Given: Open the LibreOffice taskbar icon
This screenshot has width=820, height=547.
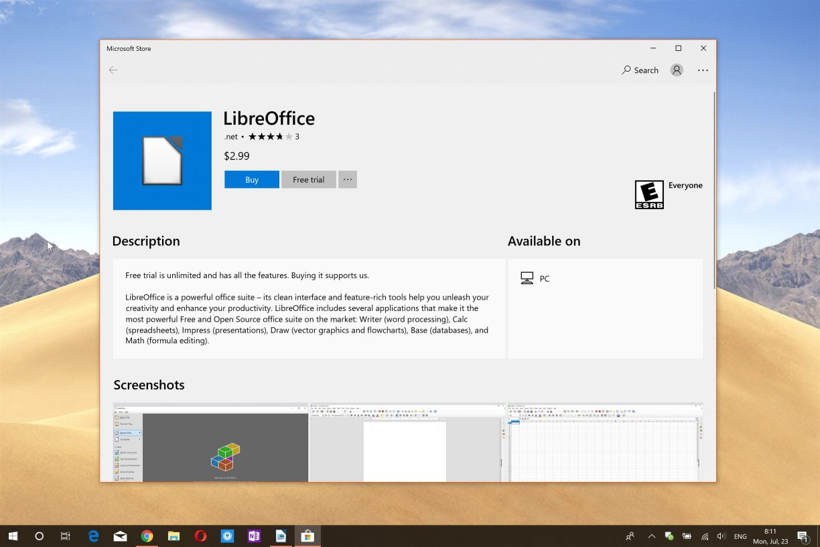Looking at the screenshot, I should coord(281,536).
